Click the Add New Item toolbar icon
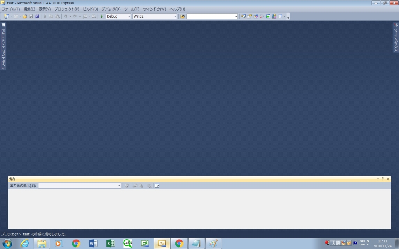Viewport: 399px width, 249px height. (x=16, y=16)
